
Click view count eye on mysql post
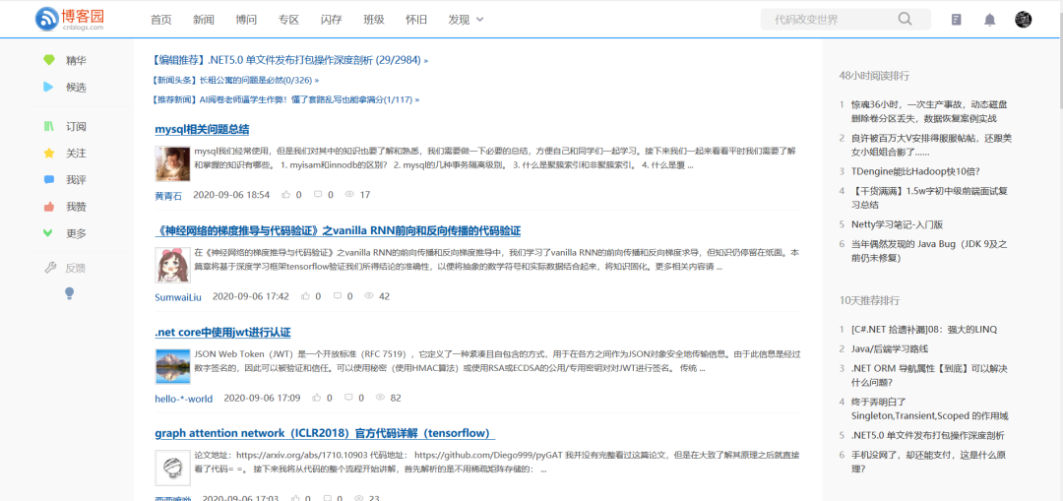coord(349,195)
